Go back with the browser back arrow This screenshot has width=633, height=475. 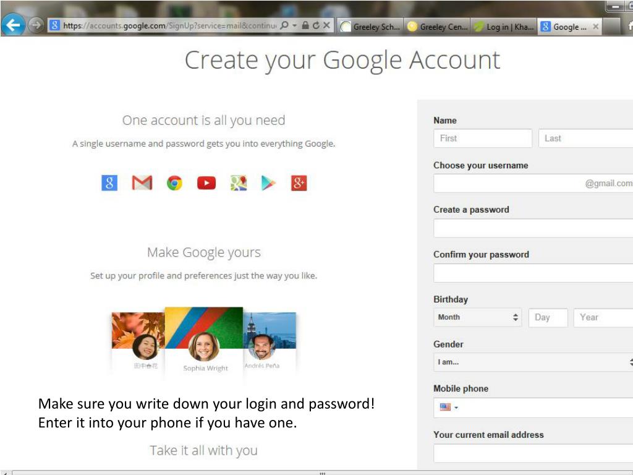click(x=12, y=25)
